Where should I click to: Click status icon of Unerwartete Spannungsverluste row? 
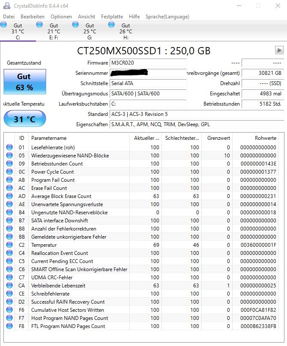coord(9,204)
